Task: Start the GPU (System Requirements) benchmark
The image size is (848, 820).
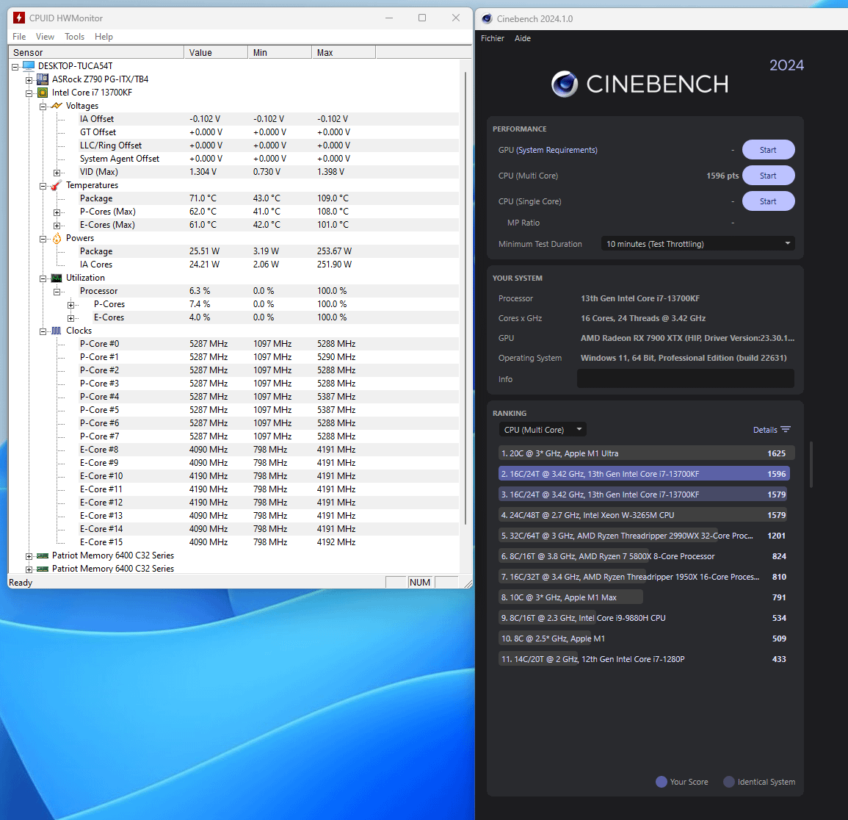Action: tap(768, 150)
